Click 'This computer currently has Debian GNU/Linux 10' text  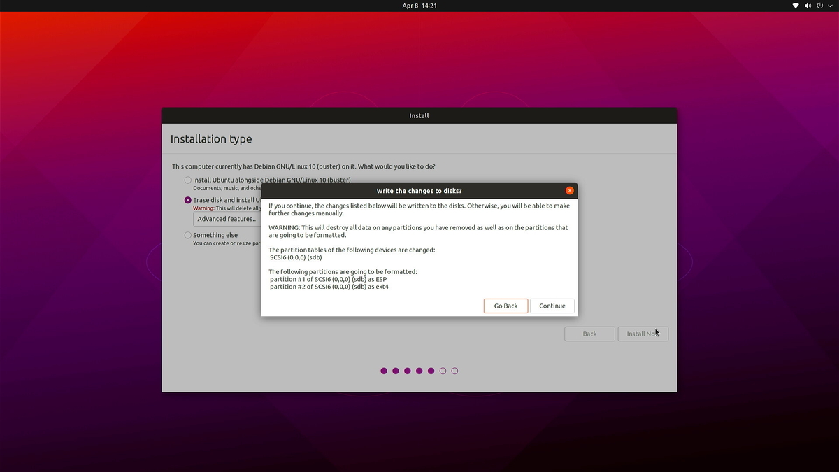click(303, 166)
